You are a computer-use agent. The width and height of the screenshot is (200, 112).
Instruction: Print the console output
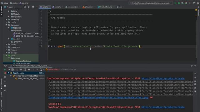pos(195,88)
